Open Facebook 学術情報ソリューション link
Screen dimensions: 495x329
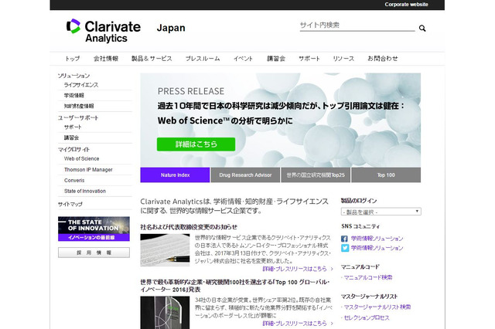(377, 239)
